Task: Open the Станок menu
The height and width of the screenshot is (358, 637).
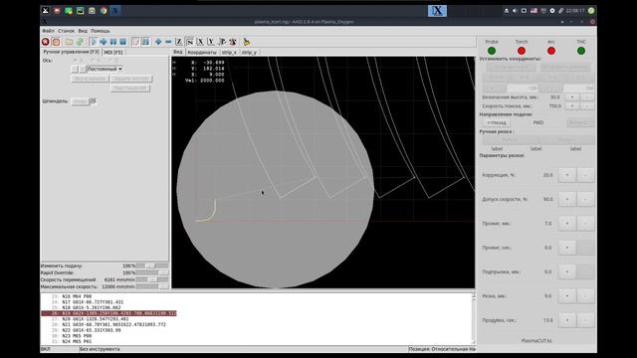Action: (66, 31)
